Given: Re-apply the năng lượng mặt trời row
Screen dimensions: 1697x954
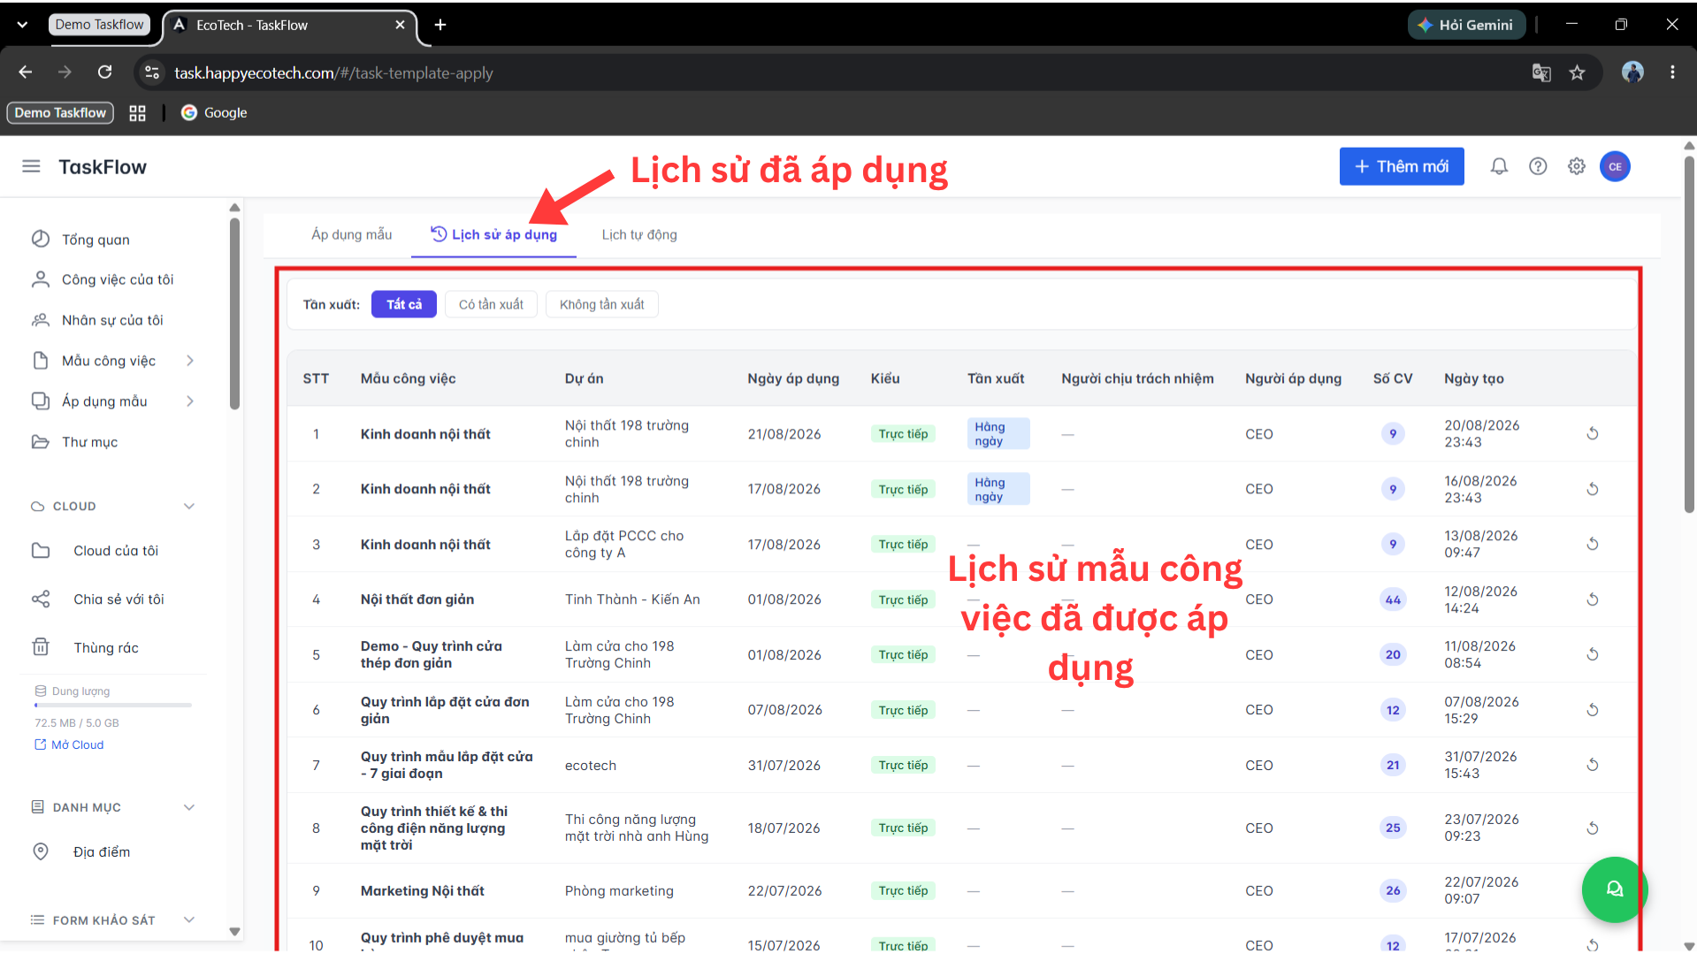Looking at the screenshot, I should [1593, 828].
